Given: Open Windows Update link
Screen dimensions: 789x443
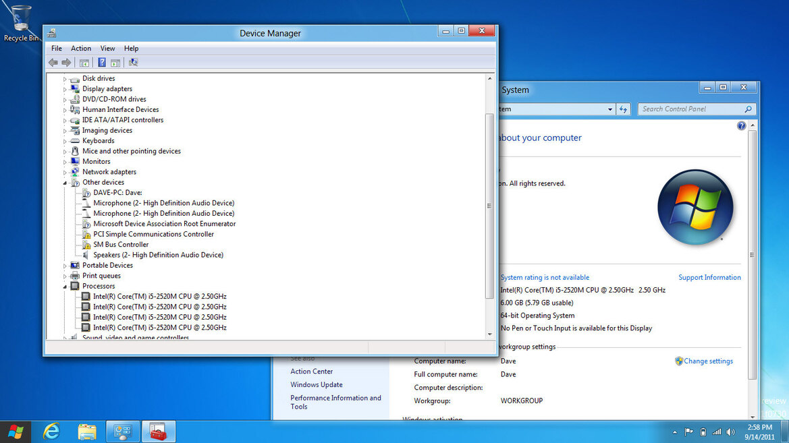Looking at the screenshot, I should pyautogui.click(x=316, y=384).
